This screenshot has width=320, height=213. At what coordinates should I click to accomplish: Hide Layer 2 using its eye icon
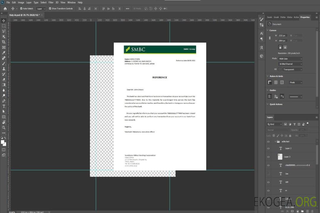point(268,149)
